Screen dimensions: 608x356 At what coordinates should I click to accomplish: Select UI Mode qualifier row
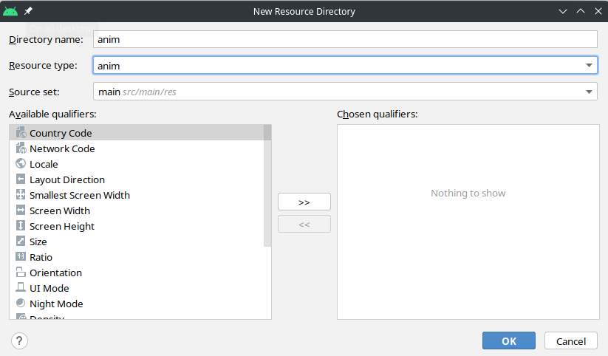click(137, 288)
